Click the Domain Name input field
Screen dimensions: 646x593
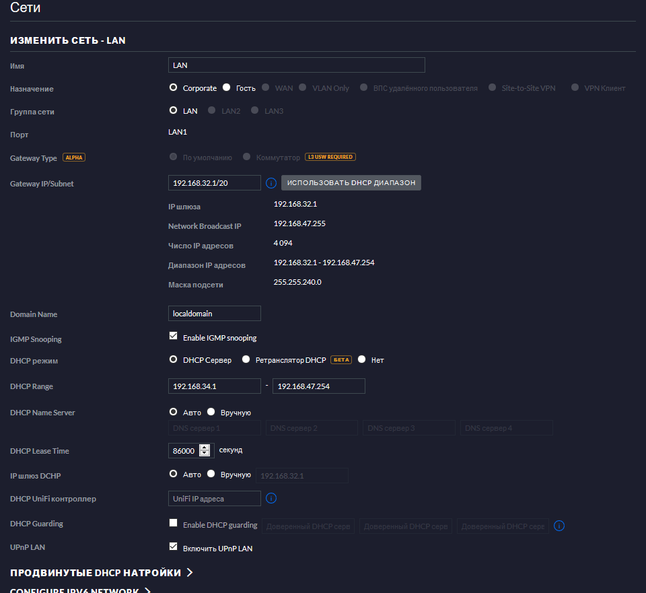214,314
